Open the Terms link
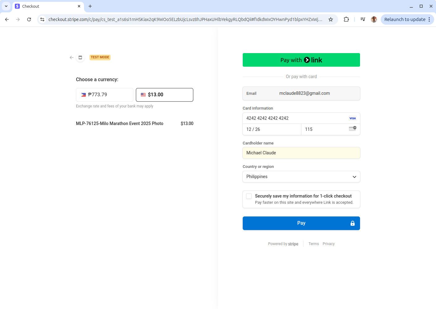Image resolution: width=436 pixels, height=309 pixels. pos(313,244)
